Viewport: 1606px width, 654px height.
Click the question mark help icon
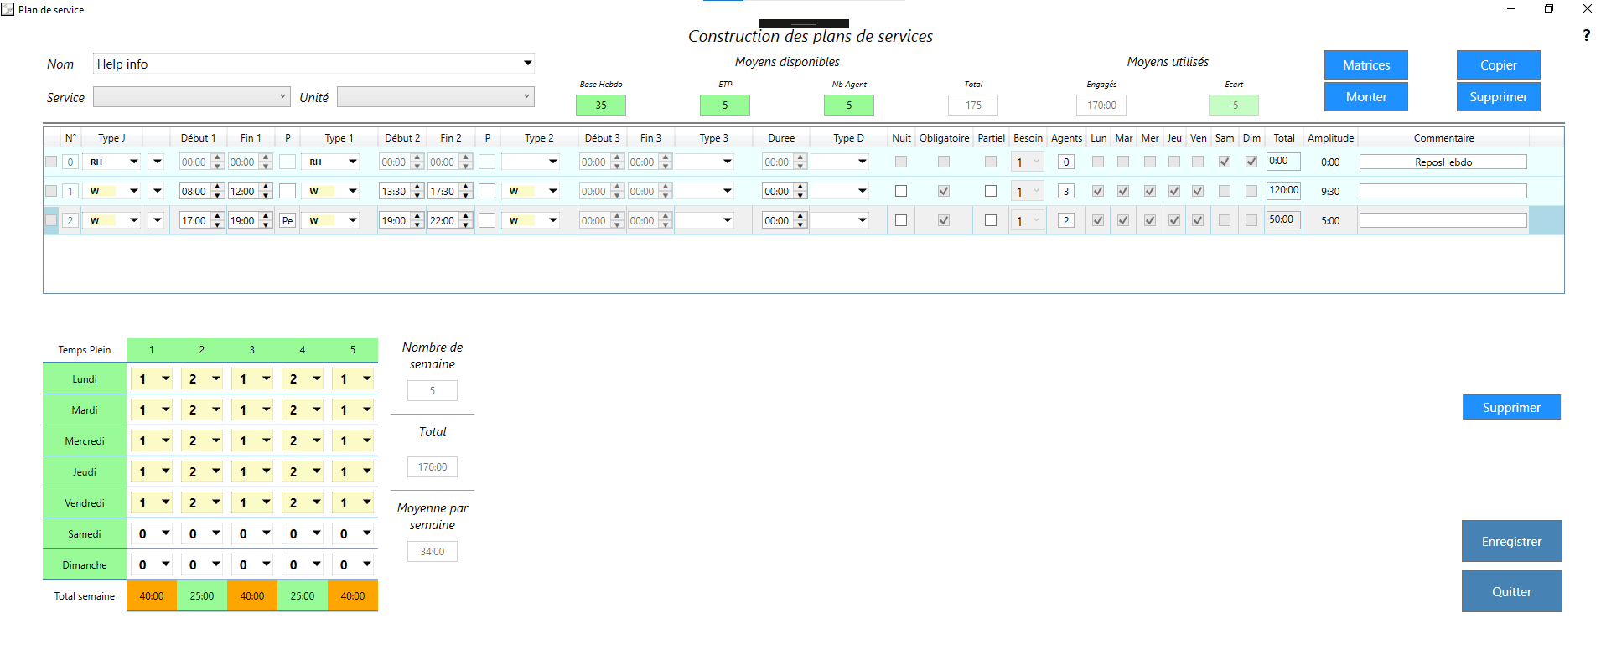(x=1586, y=35)
